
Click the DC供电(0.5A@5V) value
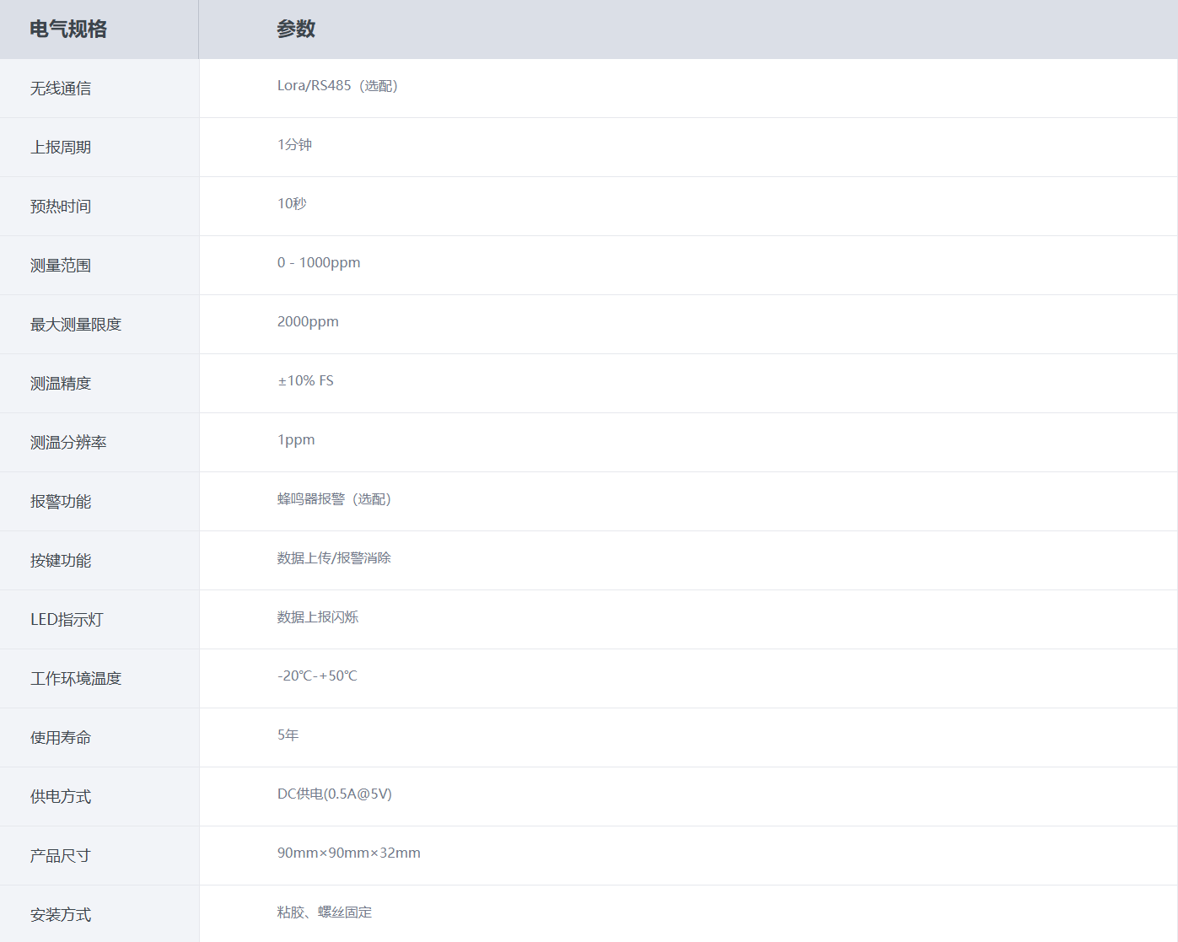335,794
